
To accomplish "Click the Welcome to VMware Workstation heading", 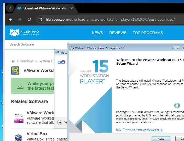I will pos(150,61).
